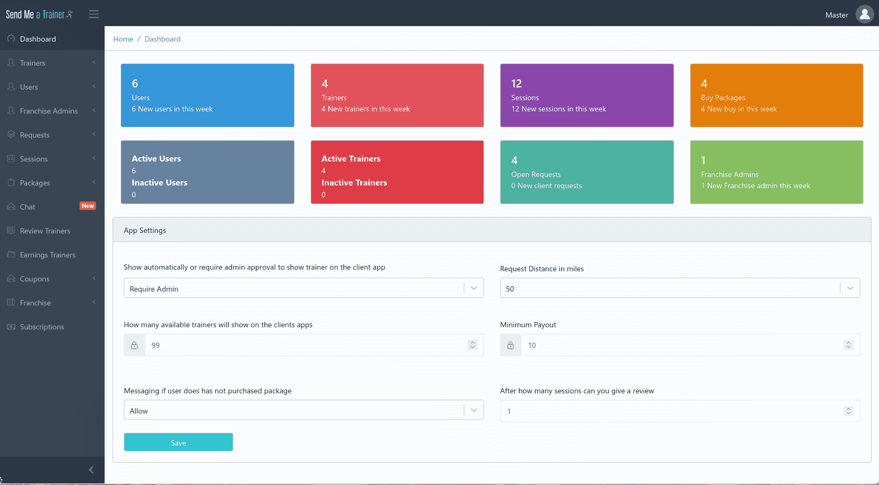Click the Minimum Payout number stepper
879x485 pixels.
click(849, 345)
